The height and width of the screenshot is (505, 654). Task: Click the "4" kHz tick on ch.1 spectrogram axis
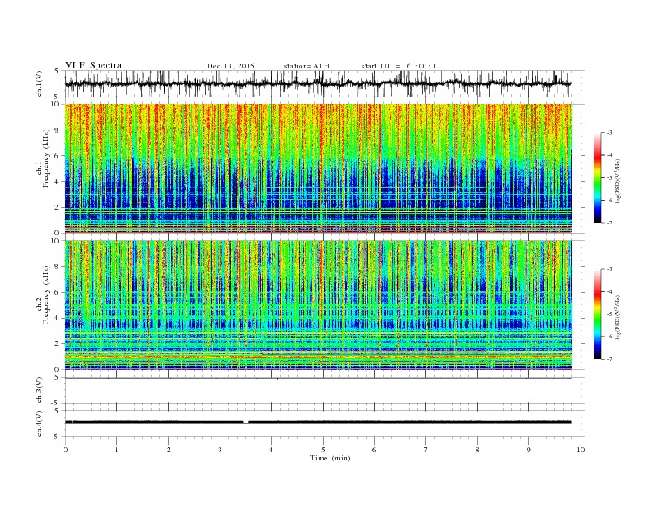tap(58, 182)
